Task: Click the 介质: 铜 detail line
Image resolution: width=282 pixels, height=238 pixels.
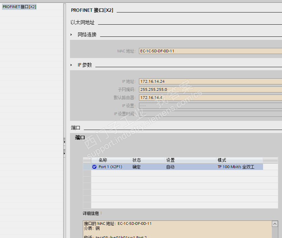Action: (92, 228)
